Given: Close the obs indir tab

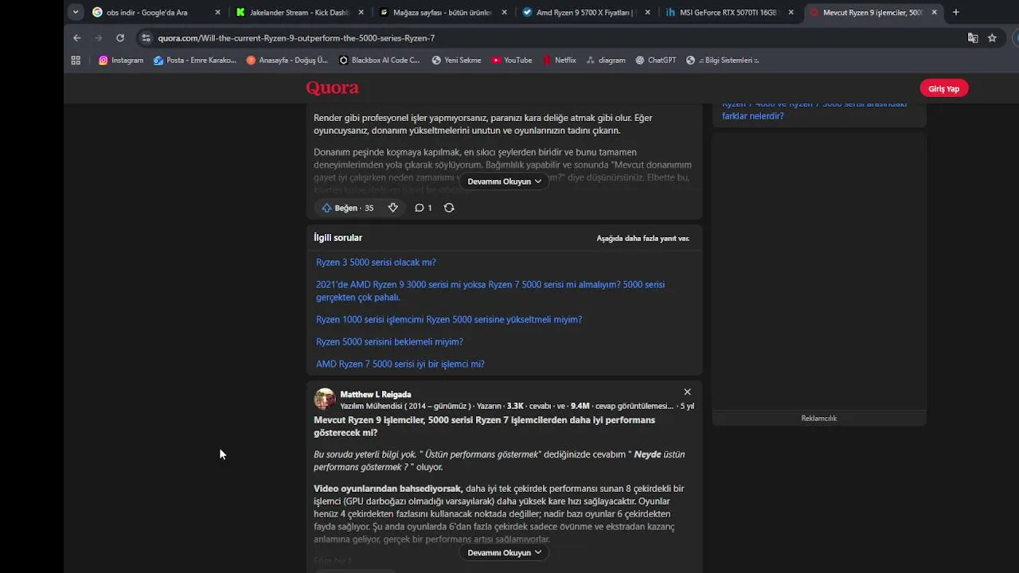Looking at the screenshot, I should click(x=217, y=12).
